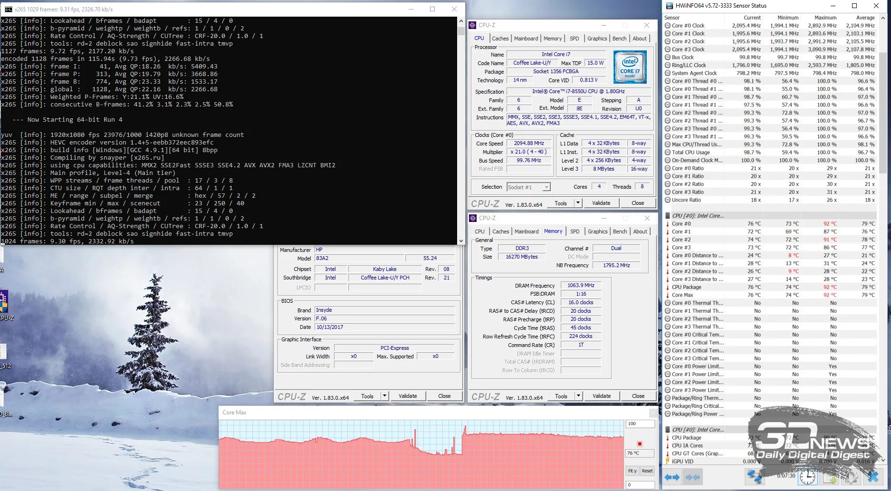
Task: Click the title bar icon of the CPU-Z memory window
Action: pos(473,218)
